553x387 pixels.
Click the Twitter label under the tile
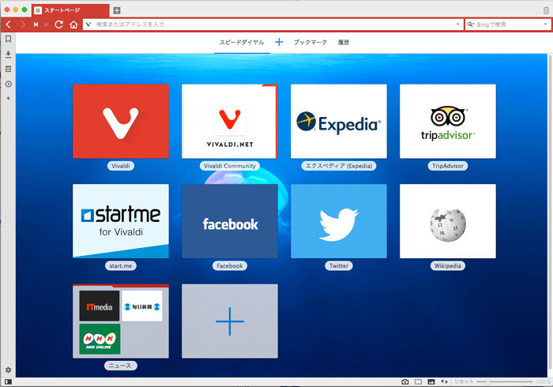339,265
